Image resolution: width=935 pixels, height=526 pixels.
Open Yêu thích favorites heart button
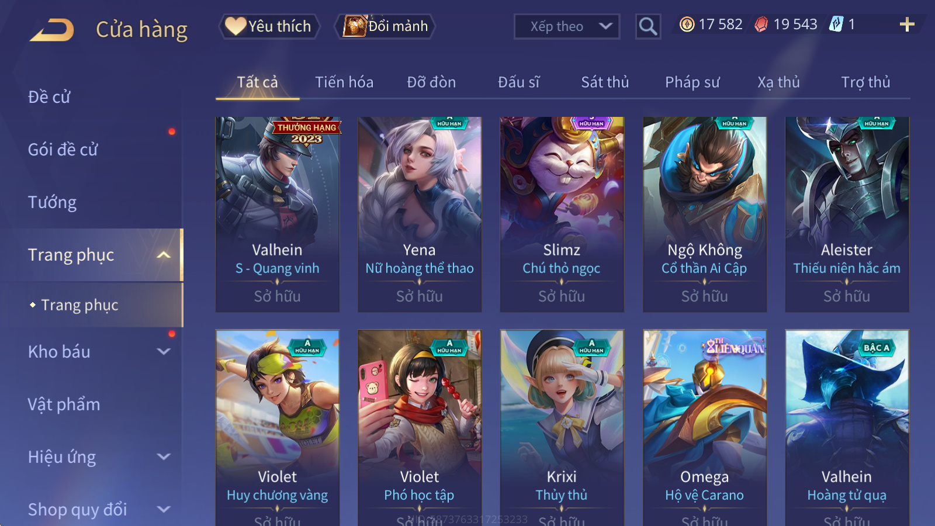269,26
